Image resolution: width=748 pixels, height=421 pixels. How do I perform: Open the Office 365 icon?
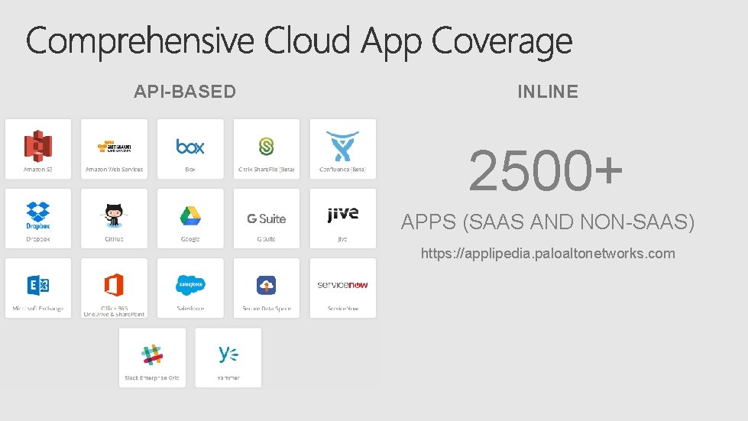[x=114, y=285]
